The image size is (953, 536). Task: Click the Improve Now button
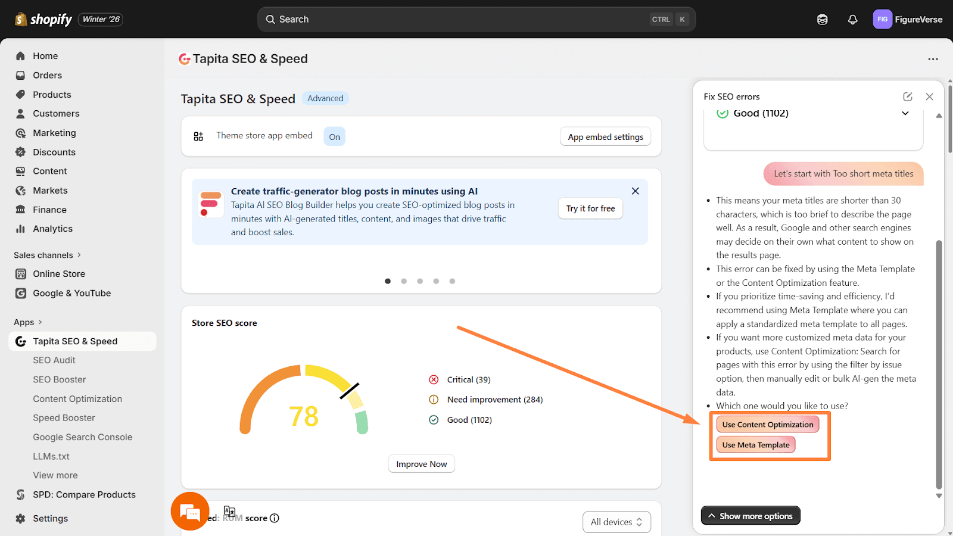click(421, 463)
